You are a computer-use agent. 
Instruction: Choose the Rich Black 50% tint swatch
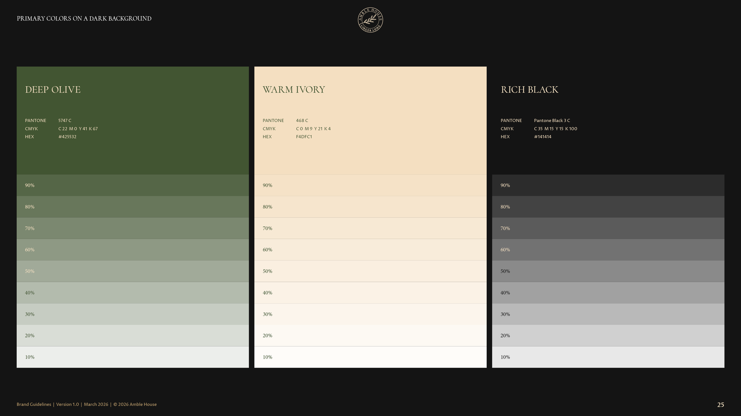click(608, 271)
